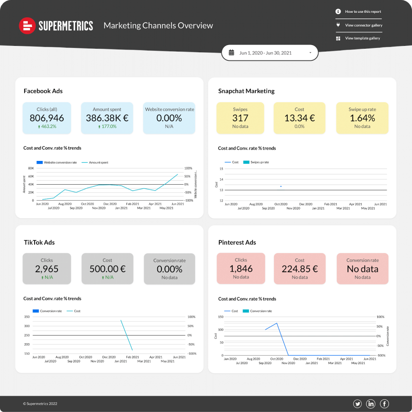Click the Marketing Channels Overview title
The width and height of the screenshot is (412, 412).
click(158, 25)
